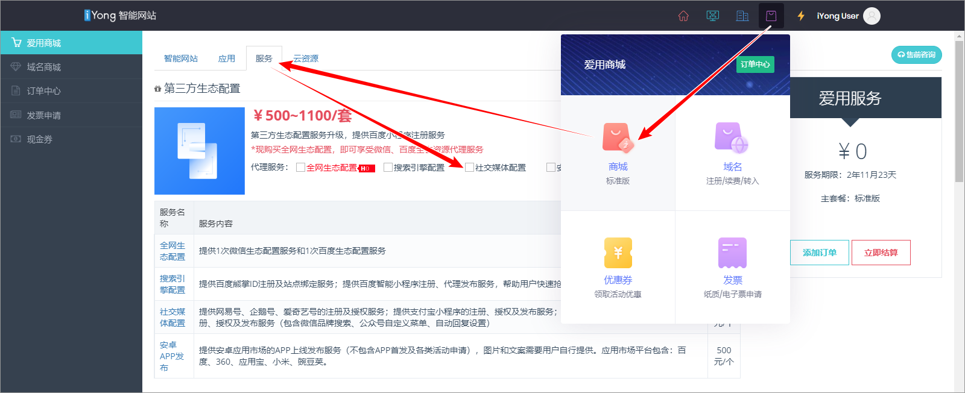The height and width of the screenshot is (393, 965).
Task: Click the 服务期限 text
Action: coord(850,175)
